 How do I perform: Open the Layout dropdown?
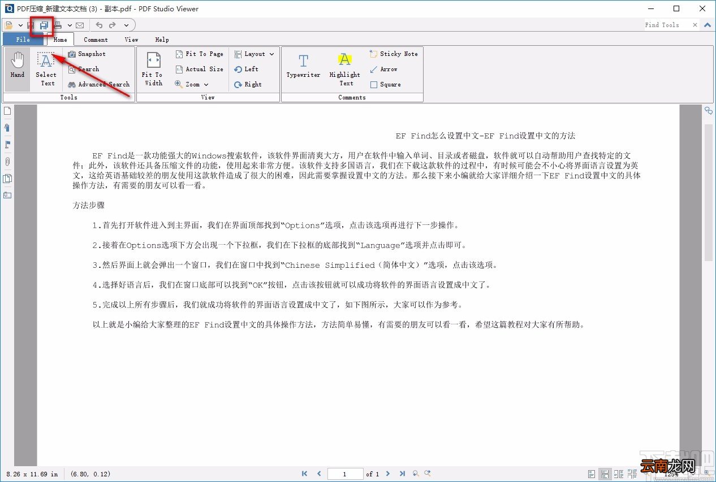point(255,54)
